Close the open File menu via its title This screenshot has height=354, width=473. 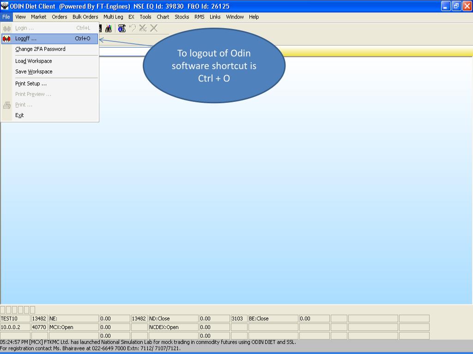coord(6,17)
